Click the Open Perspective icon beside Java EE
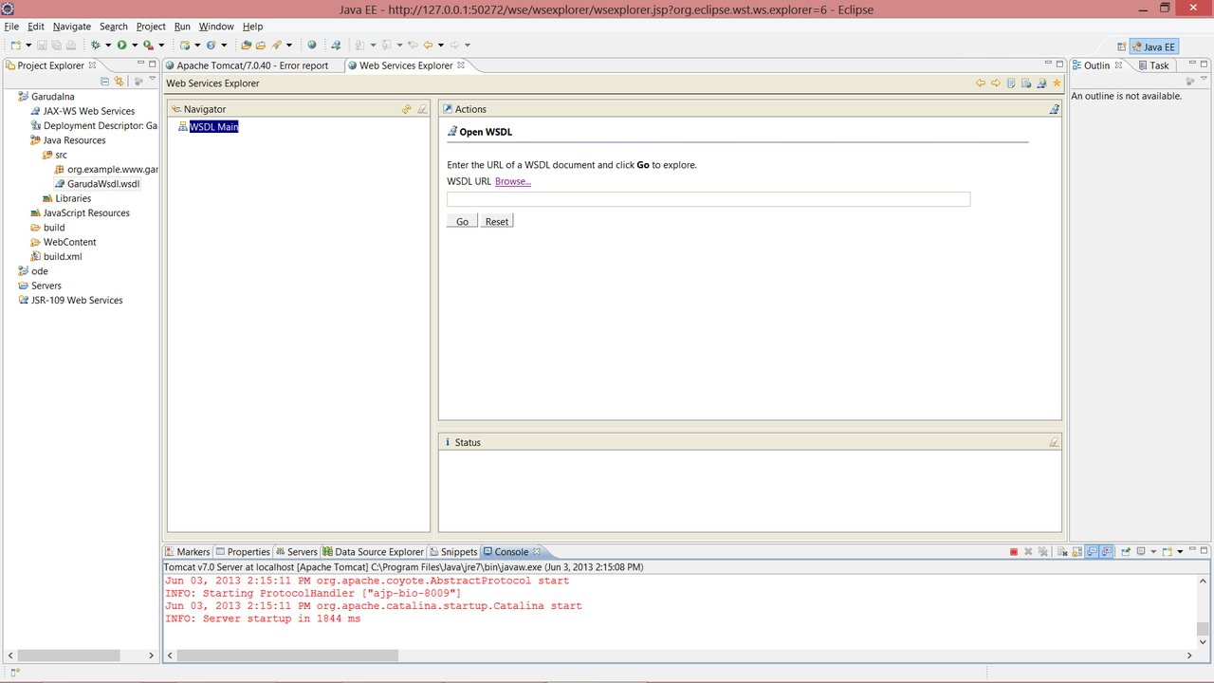The width and height of the screenshot is (1214, 683). click(x=1121, y=46)
